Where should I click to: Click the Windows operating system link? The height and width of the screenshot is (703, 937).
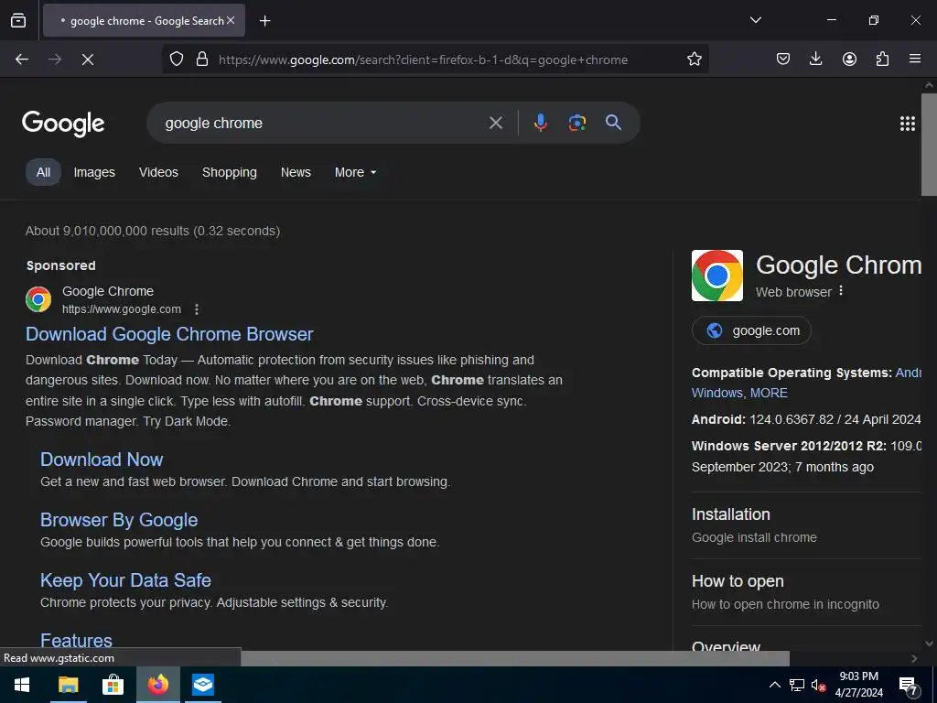click(717, 393)
